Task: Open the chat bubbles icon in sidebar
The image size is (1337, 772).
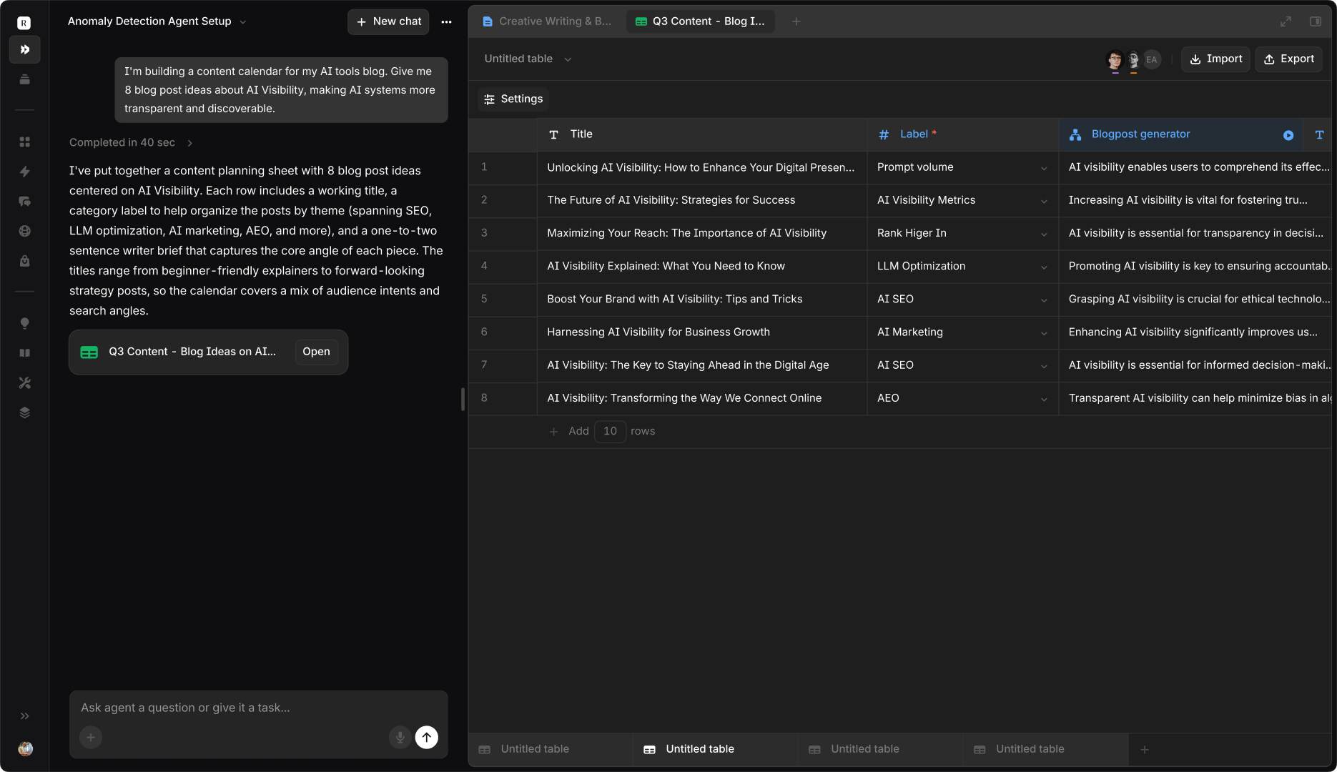Action: tap(24, 202)
